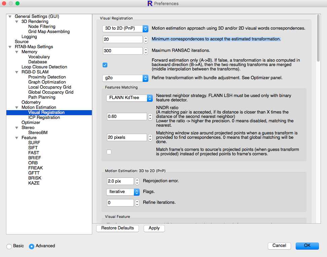Open the 3D to 2D (PnP) dropdown
The image size is (327, 257).
pos(125,29)
